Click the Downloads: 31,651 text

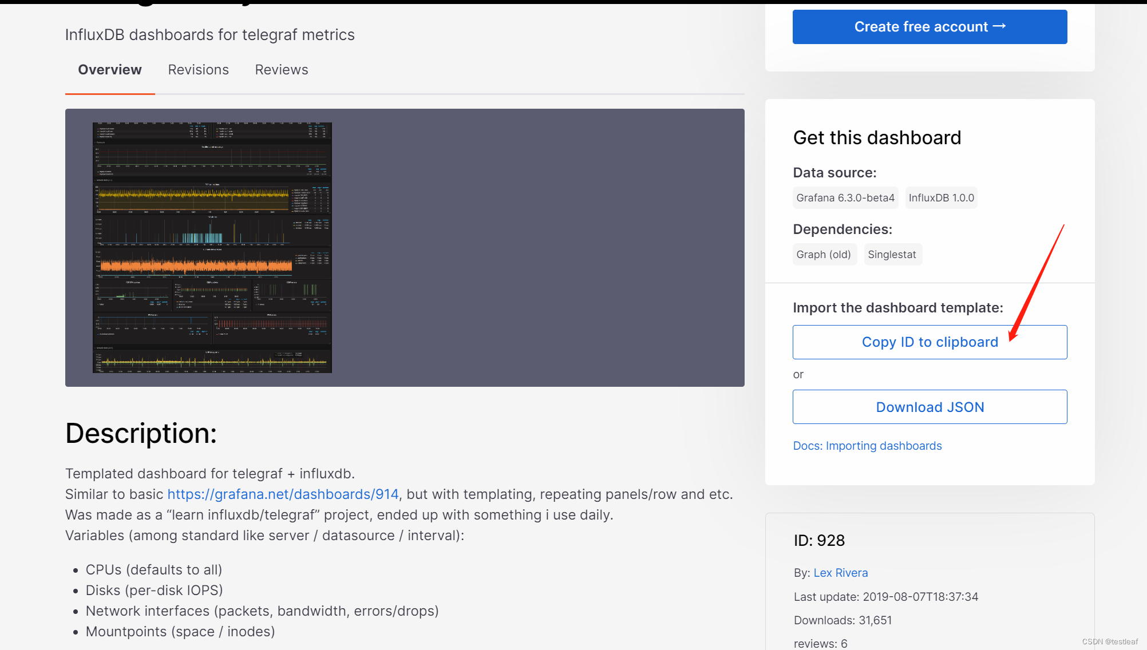[x=843, y=620]
